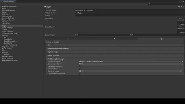Toggle Name Files As Hashes checkbox
Viewport: 185px width, 104px height.
coord(79,66)
